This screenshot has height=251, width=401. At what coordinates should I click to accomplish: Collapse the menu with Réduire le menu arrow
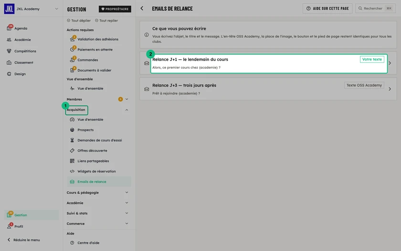pyautogui.click(x=9, y=240)
